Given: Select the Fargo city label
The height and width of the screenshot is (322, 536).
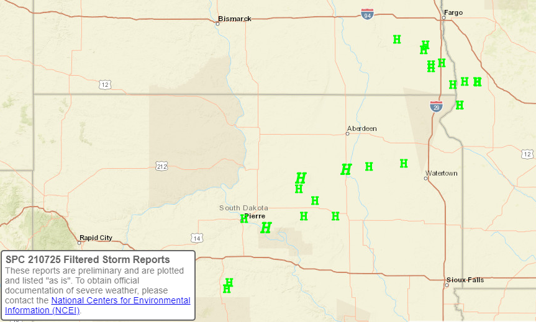Looking at the screenshot, I should click(453, 12).
